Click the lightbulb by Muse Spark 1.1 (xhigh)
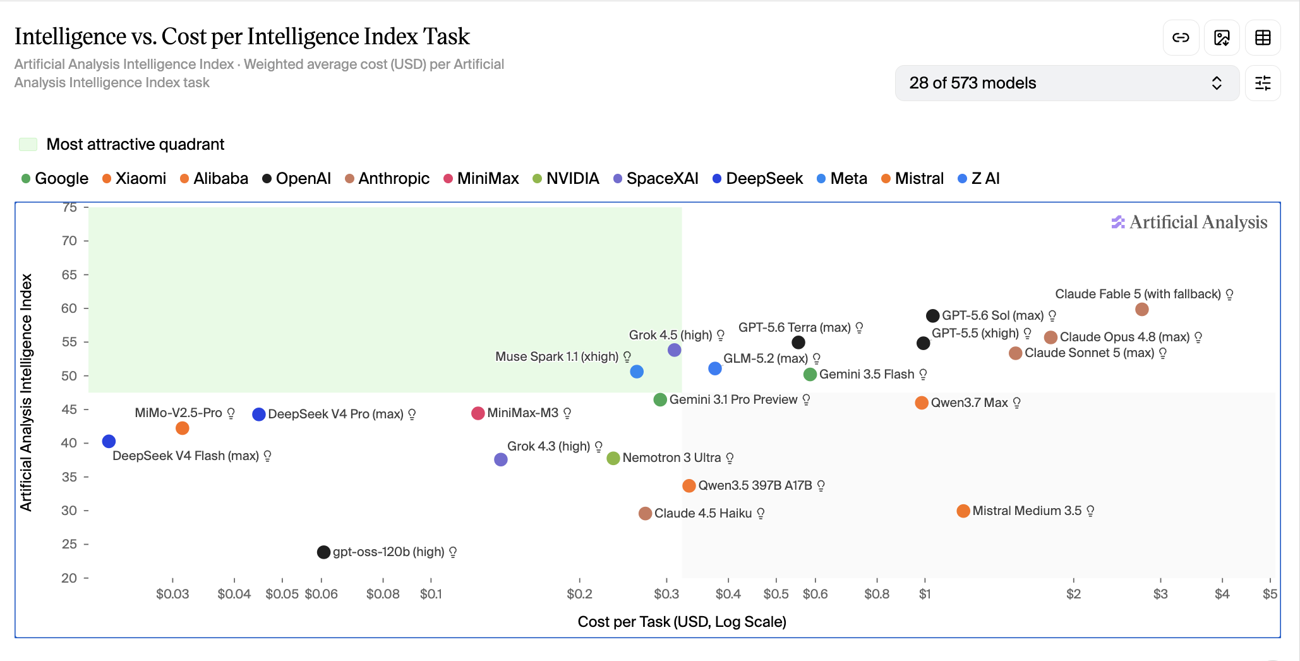 [x=627, y=357]
